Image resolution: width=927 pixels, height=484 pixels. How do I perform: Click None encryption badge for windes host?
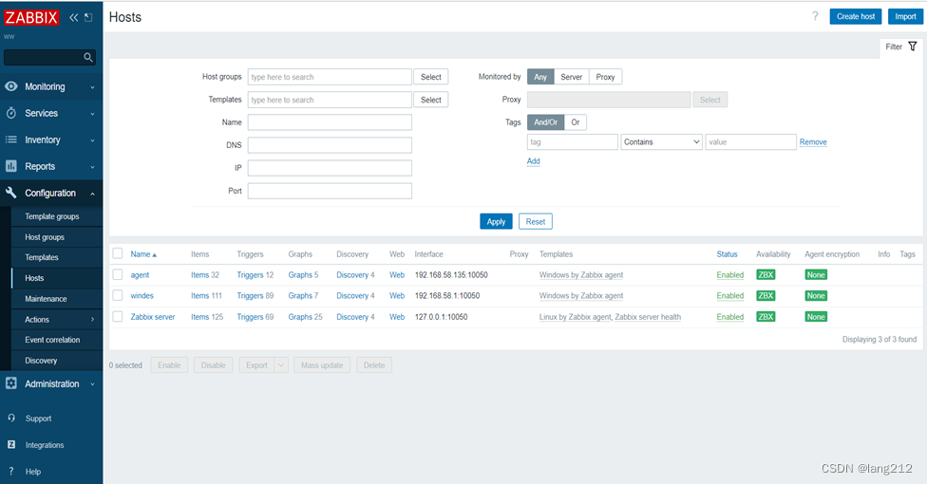coord(816,295)
